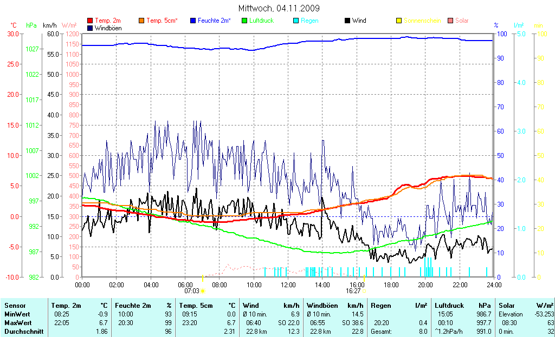The height and width of the screenshot is (337, 555).
Task: Click the black Wind legend swatch
Action: [347, 21]
